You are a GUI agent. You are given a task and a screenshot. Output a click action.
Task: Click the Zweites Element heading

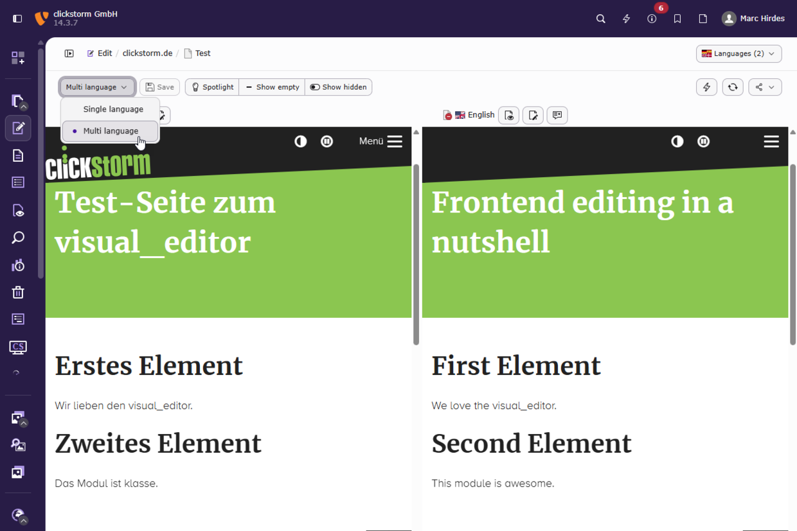pyautogui.click(x=158, y=444)
